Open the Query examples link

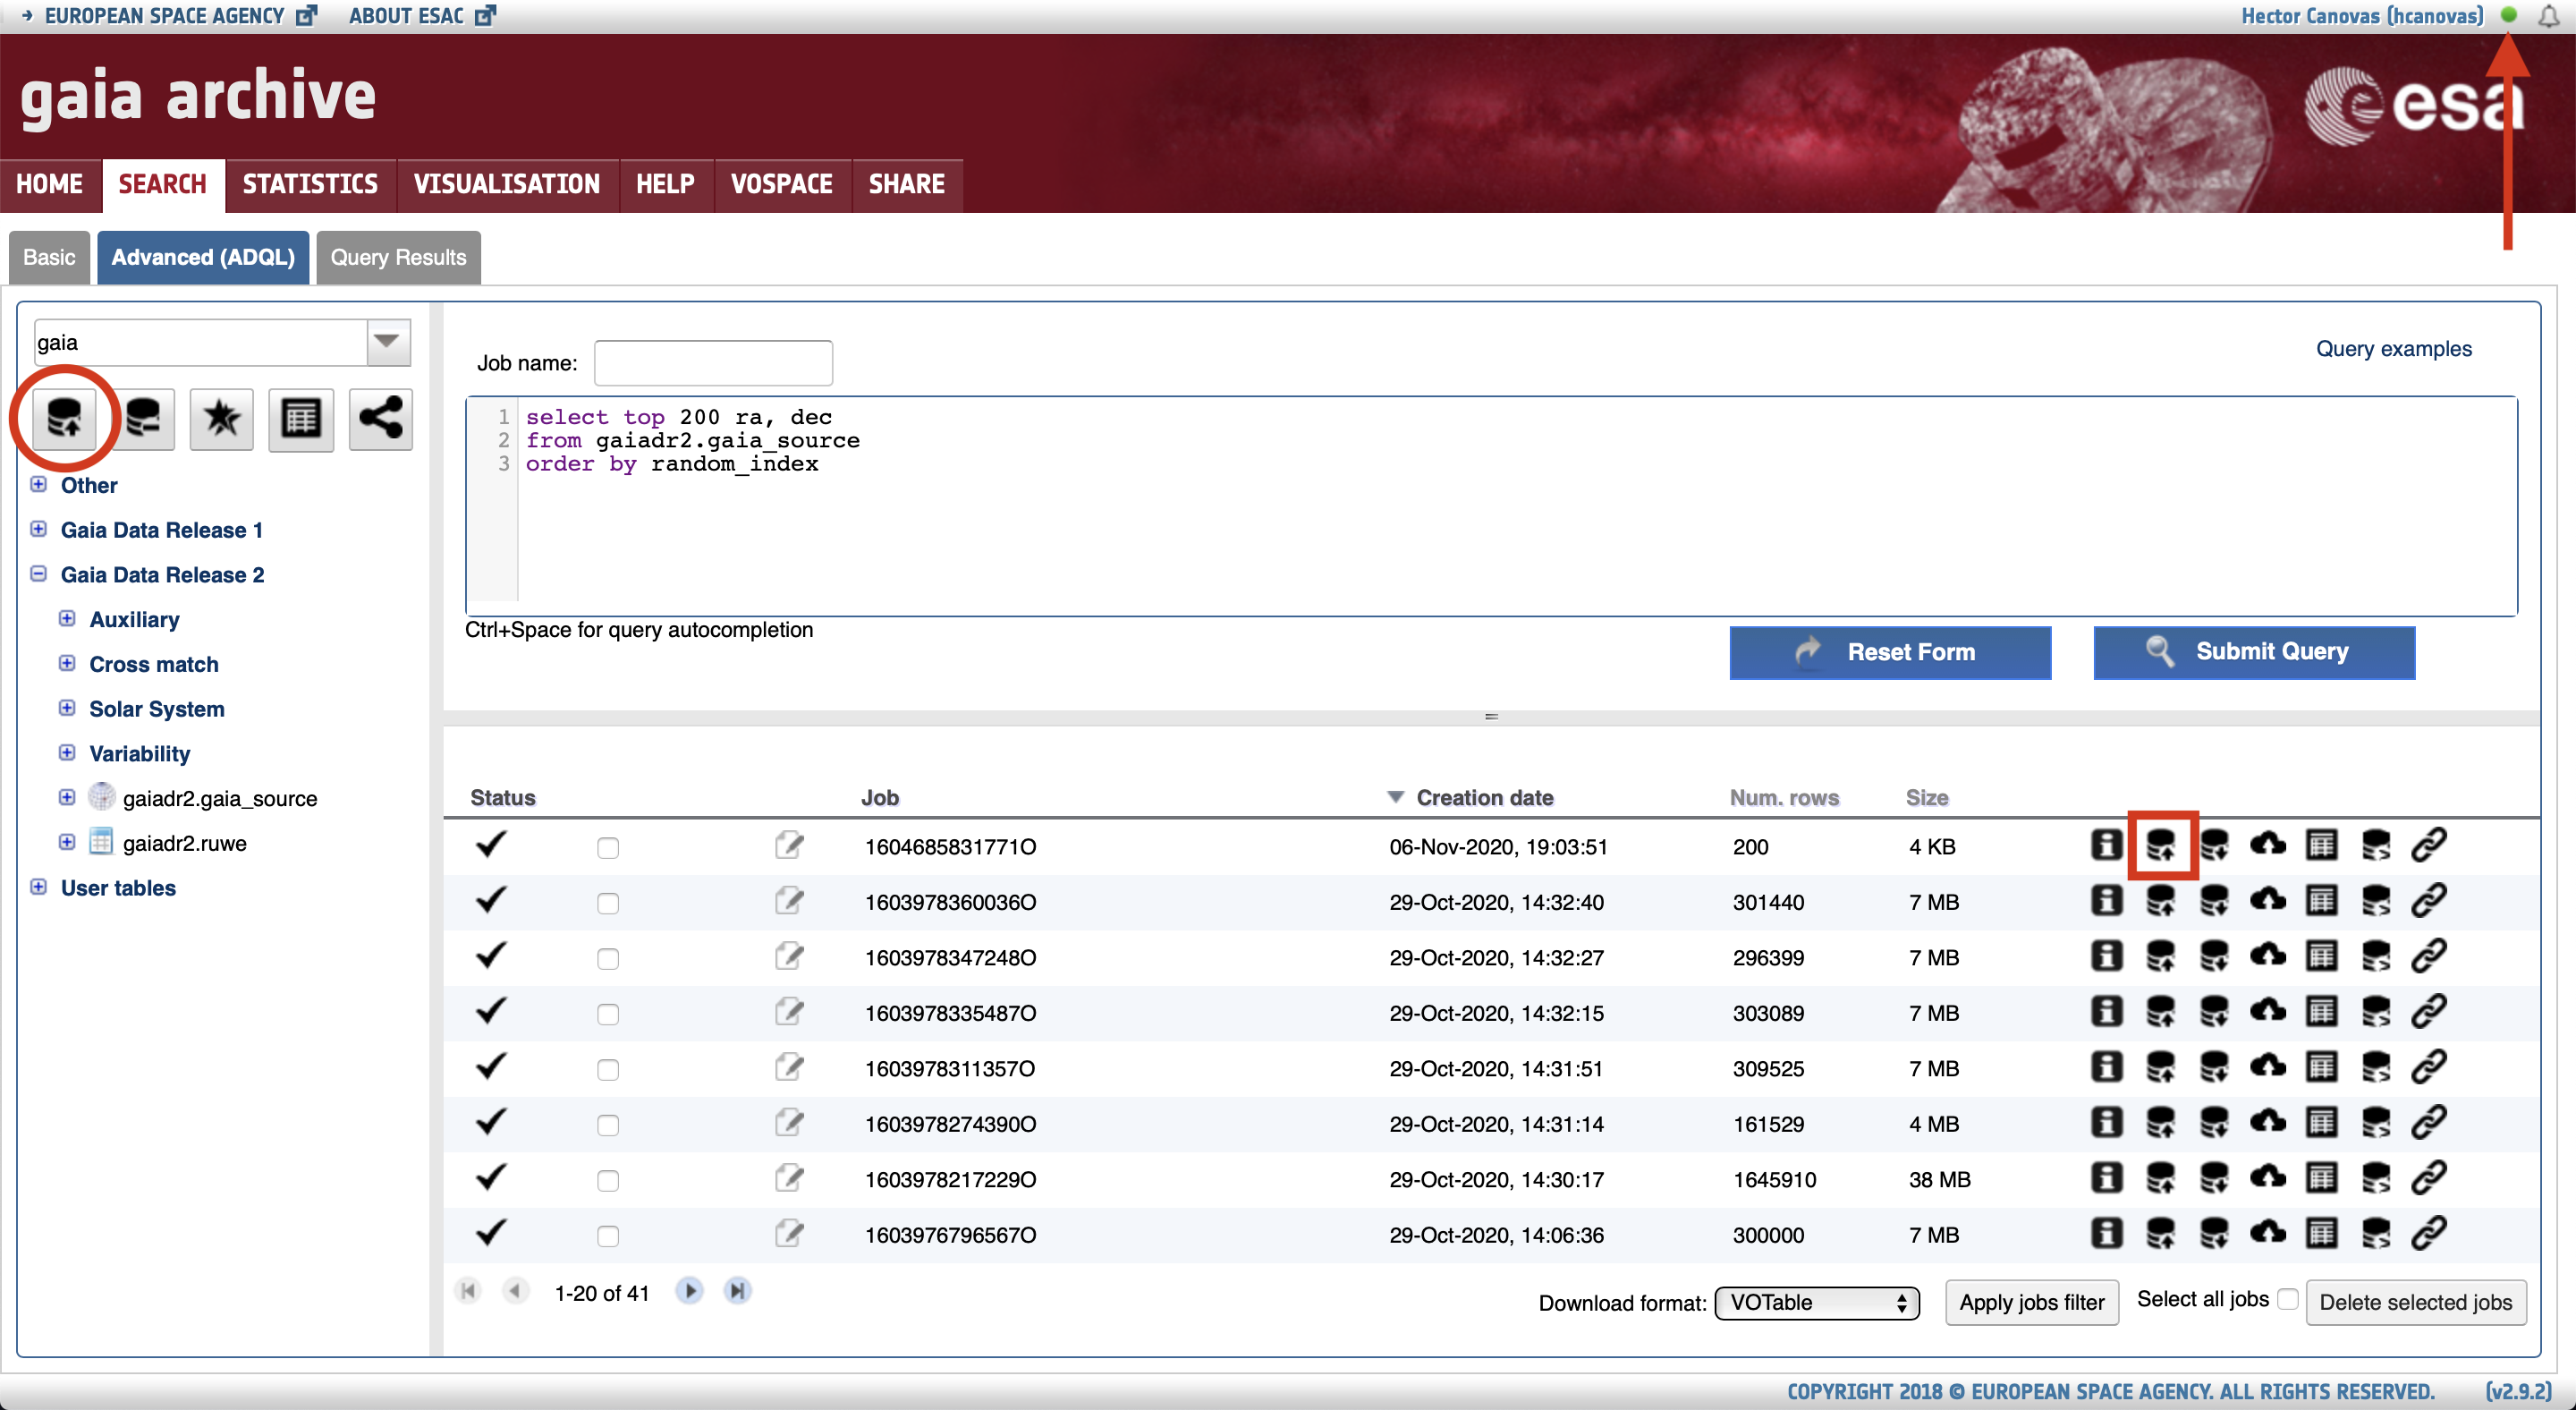coord(2393,349)
